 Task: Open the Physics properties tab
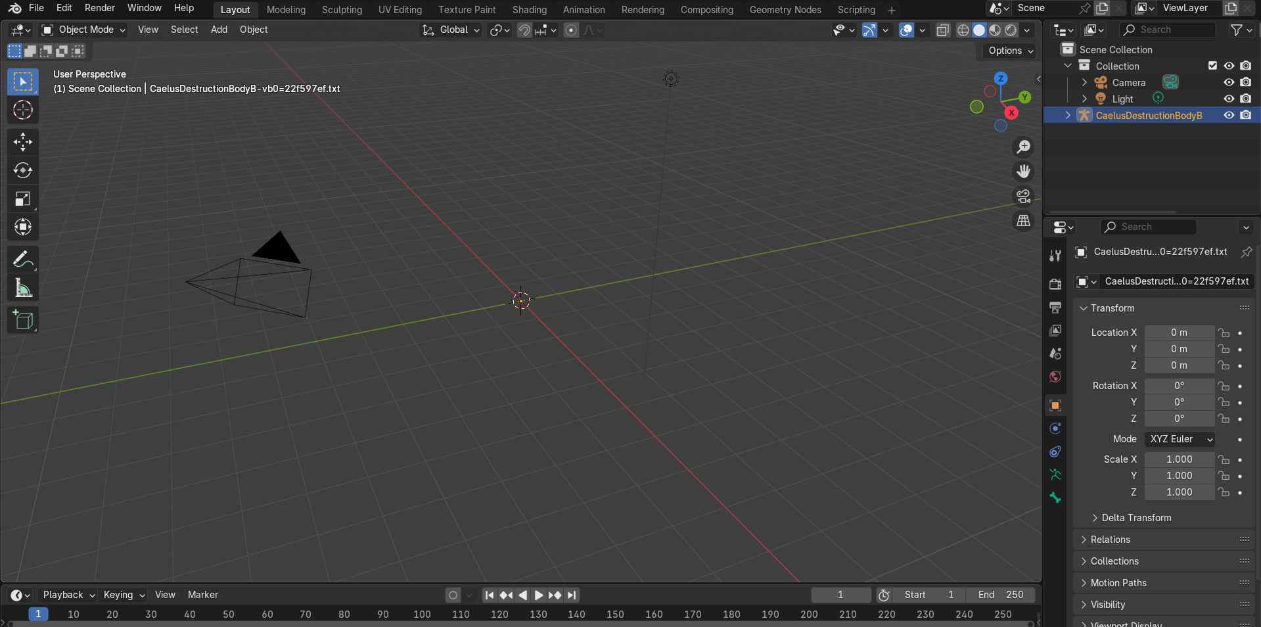click(x=1055, y=429)
